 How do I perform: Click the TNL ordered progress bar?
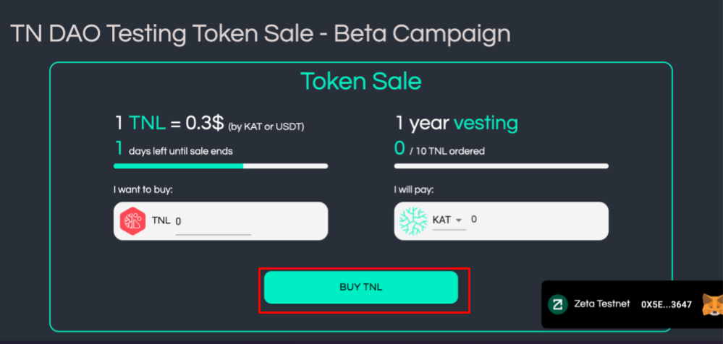(x=501, y=166)
